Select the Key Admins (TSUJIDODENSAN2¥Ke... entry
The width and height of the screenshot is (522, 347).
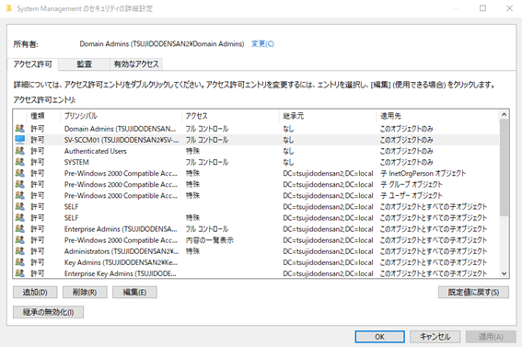(121, 262)
